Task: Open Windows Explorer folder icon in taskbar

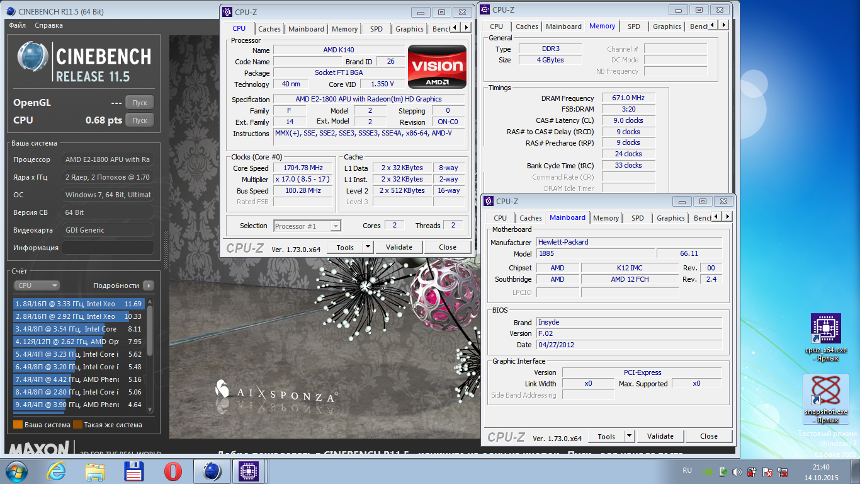Action: pyautogui.click(x=95, y=471)
